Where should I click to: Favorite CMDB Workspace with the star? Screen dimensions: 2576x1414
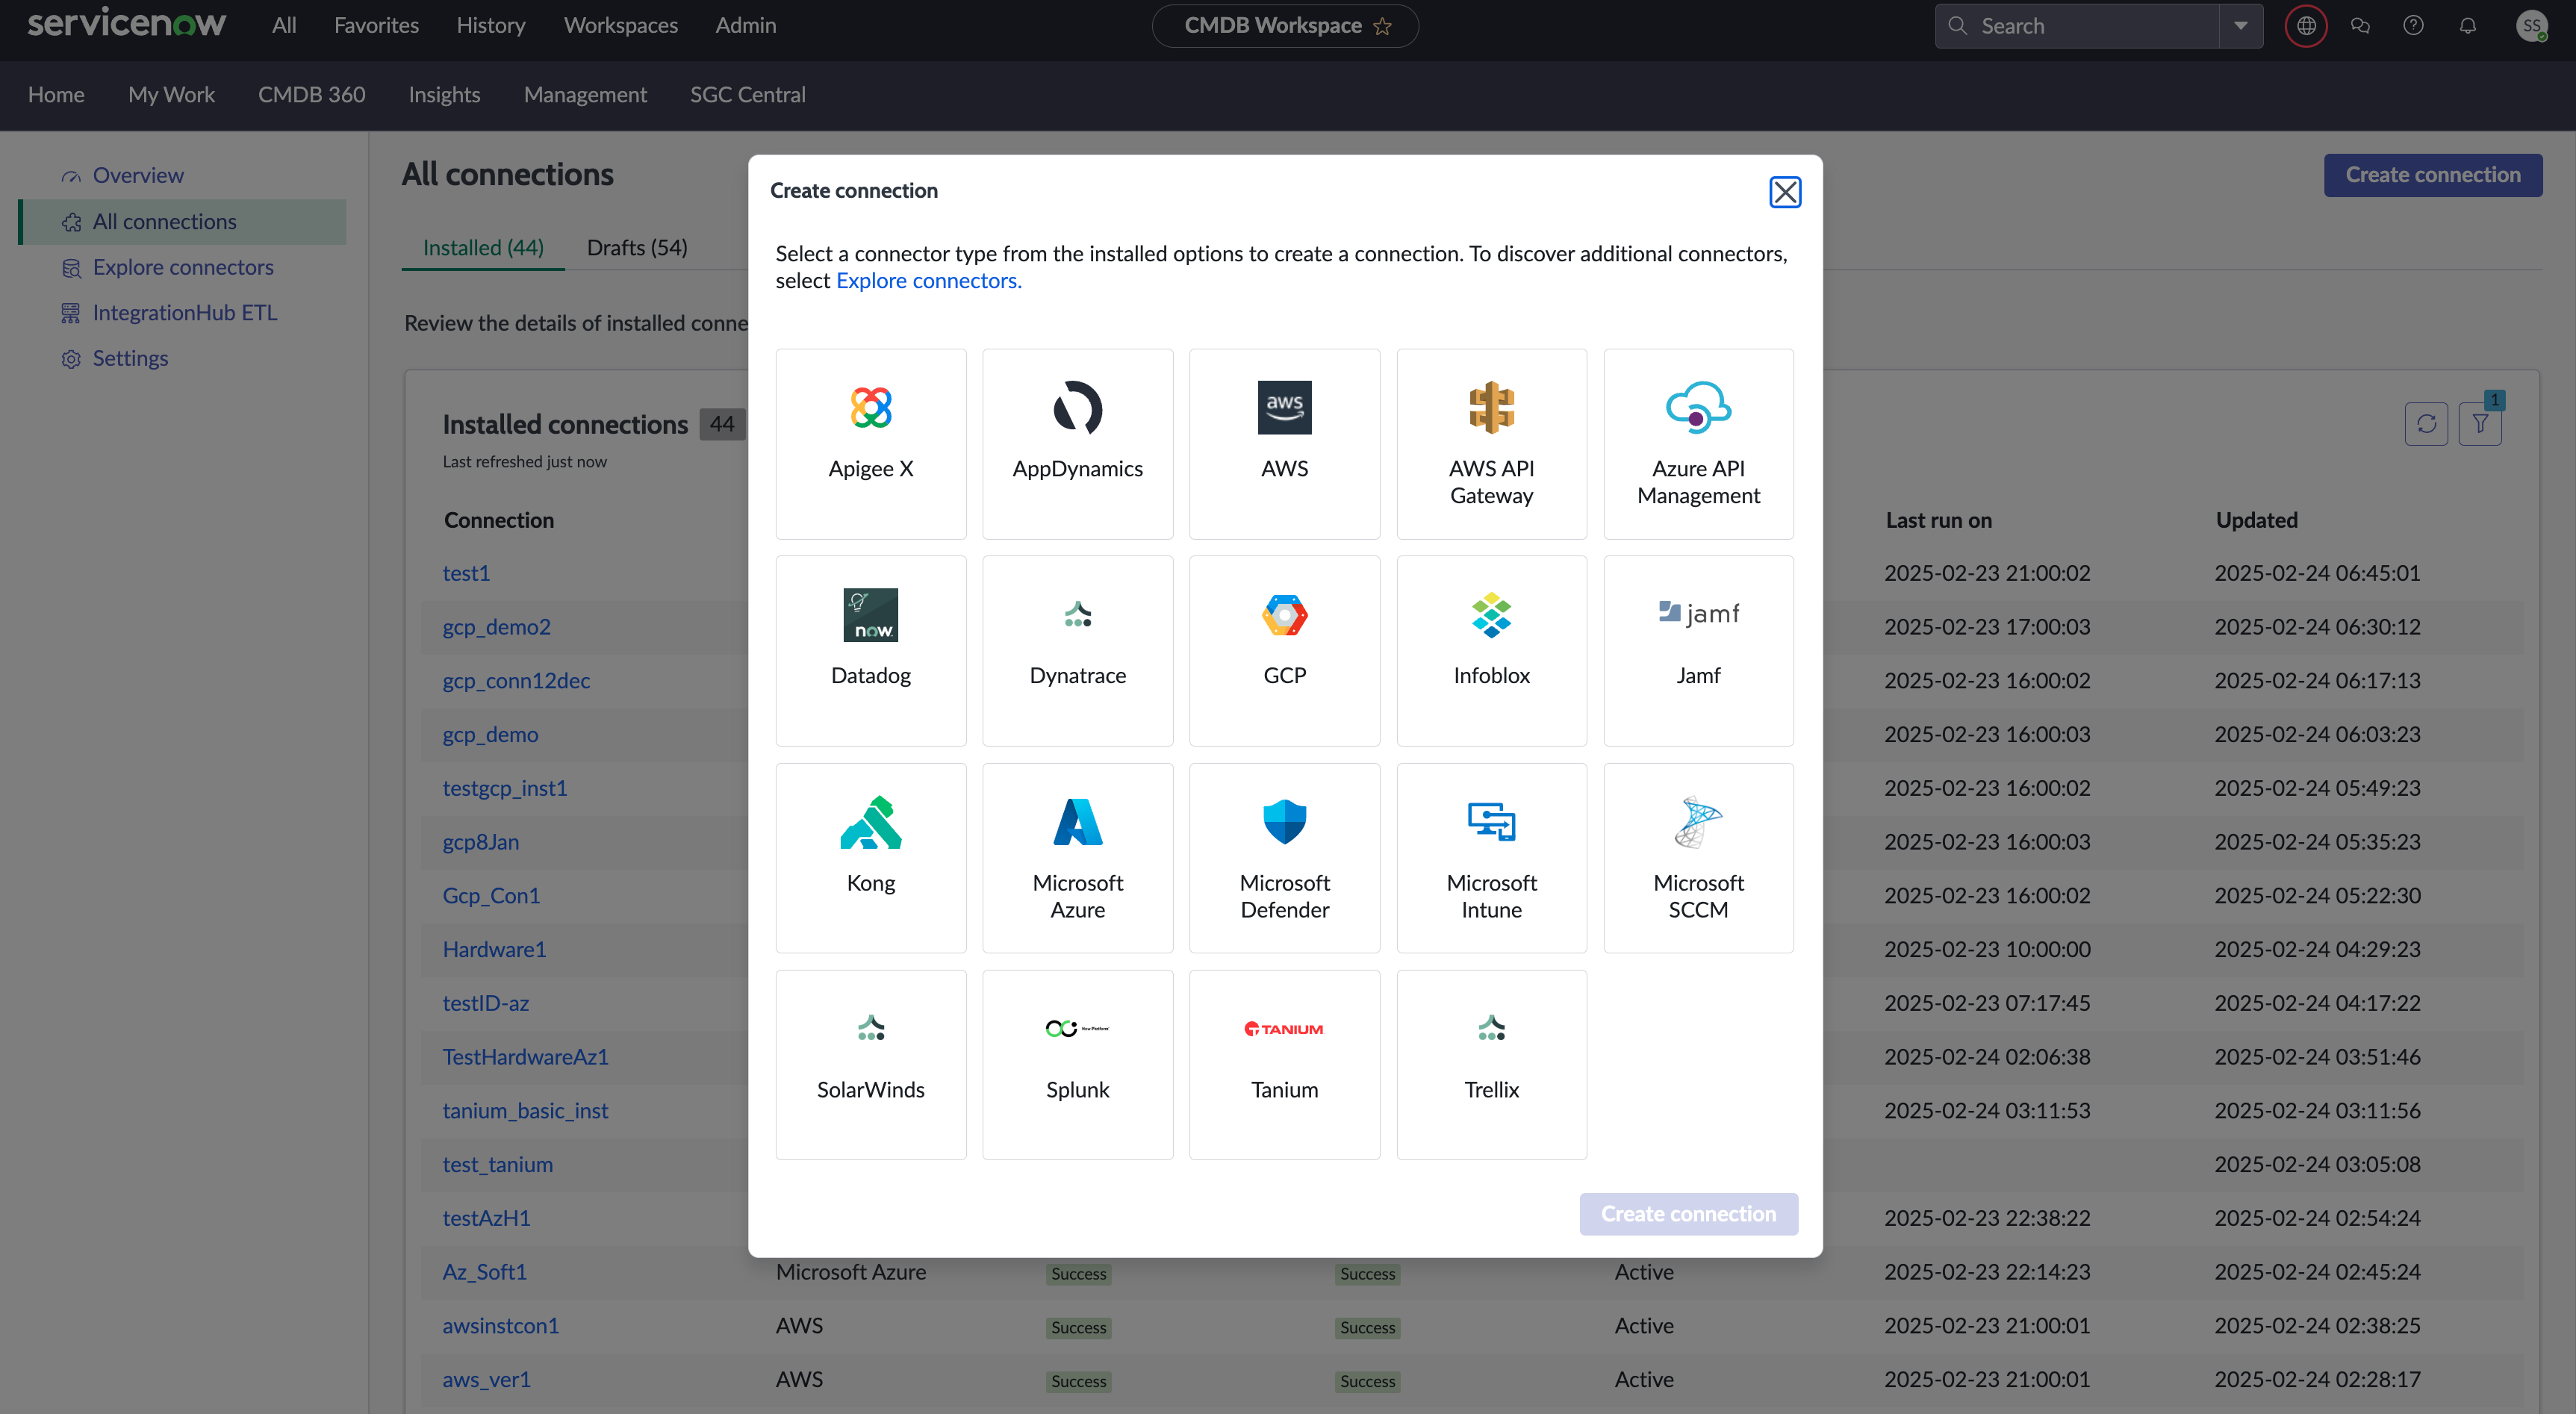1382,26
